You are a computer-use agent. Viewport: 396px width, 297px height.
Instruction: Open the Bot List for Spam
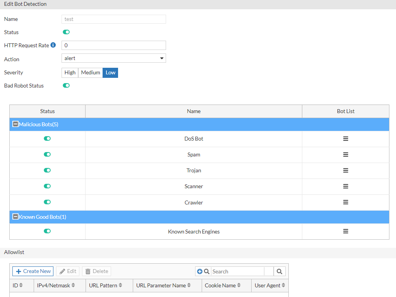pyautogui.click(x=346, y=154)
